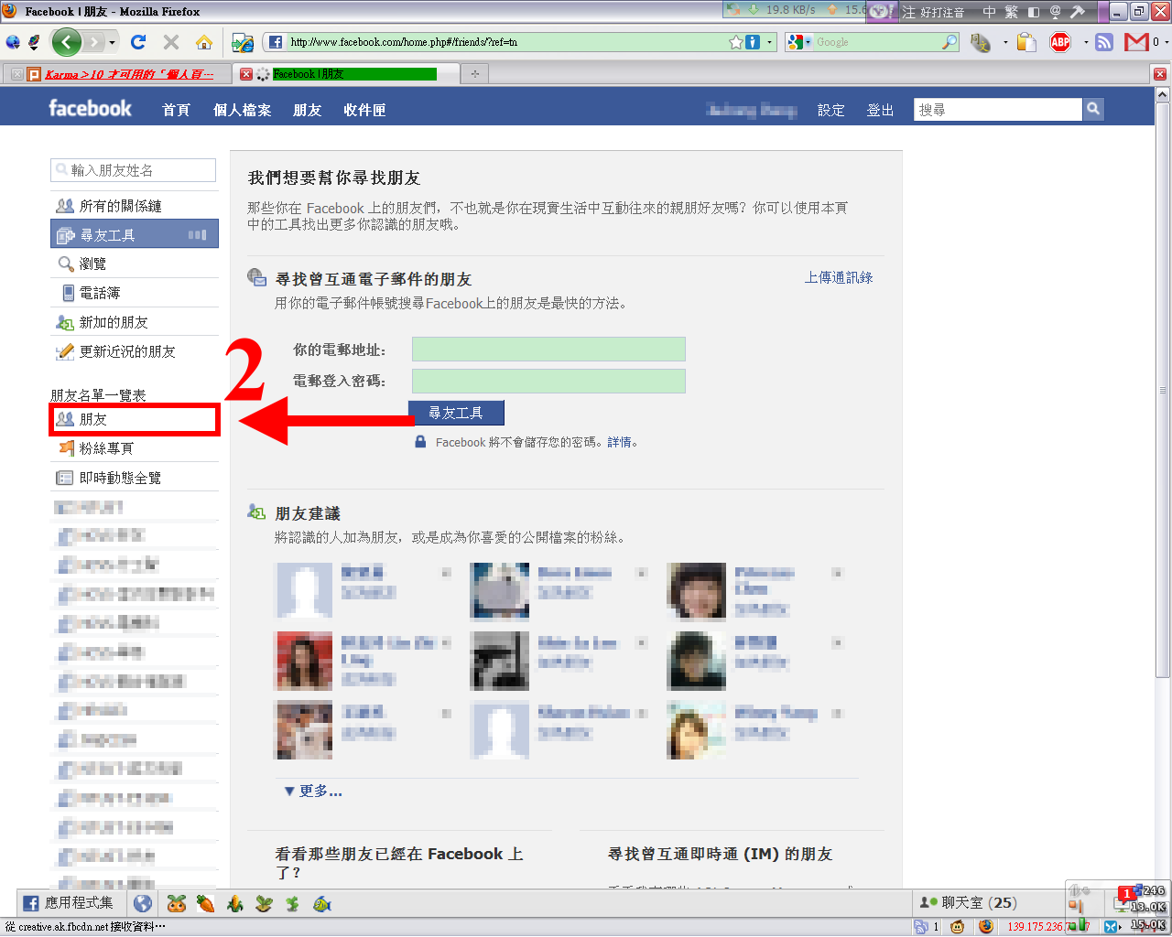
Task: Open the fish game app icon
Action: pos(322,904)
